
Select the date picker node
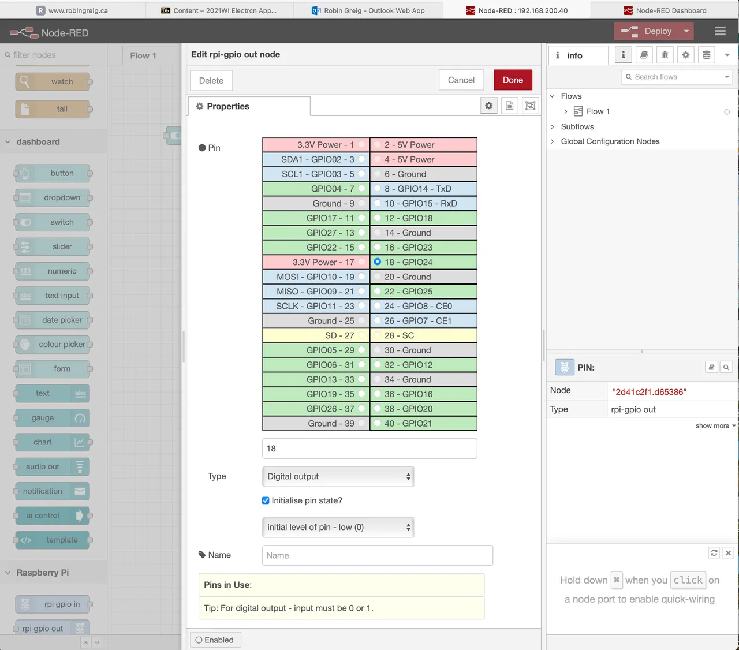coord(53,320)
